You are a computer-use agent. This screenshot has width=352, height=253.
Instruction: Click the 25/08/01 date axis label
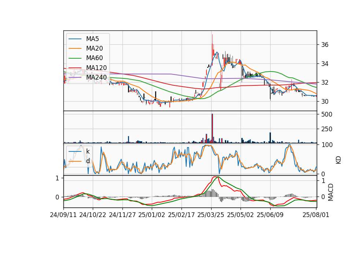[x=316, y=215]
